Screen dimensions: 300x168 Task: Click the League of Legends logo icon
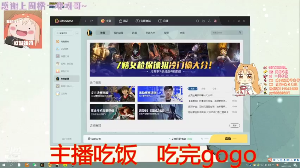tap(90, 33)
